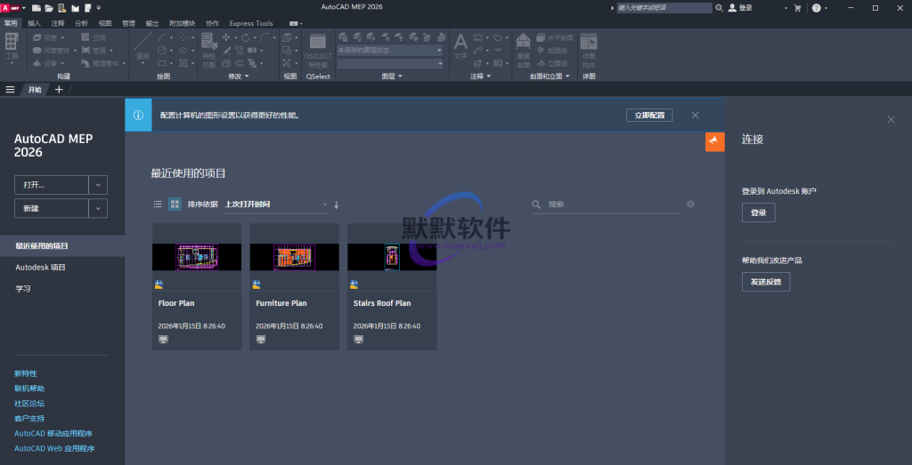This screenshot has height=465, width=912.
Task: Click the 发送反馈 feedback button
Action: (765, 282)
